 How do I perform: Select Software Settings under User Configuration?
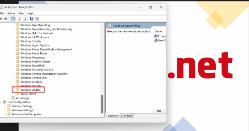pyautogui.click(x=22, y=106)
